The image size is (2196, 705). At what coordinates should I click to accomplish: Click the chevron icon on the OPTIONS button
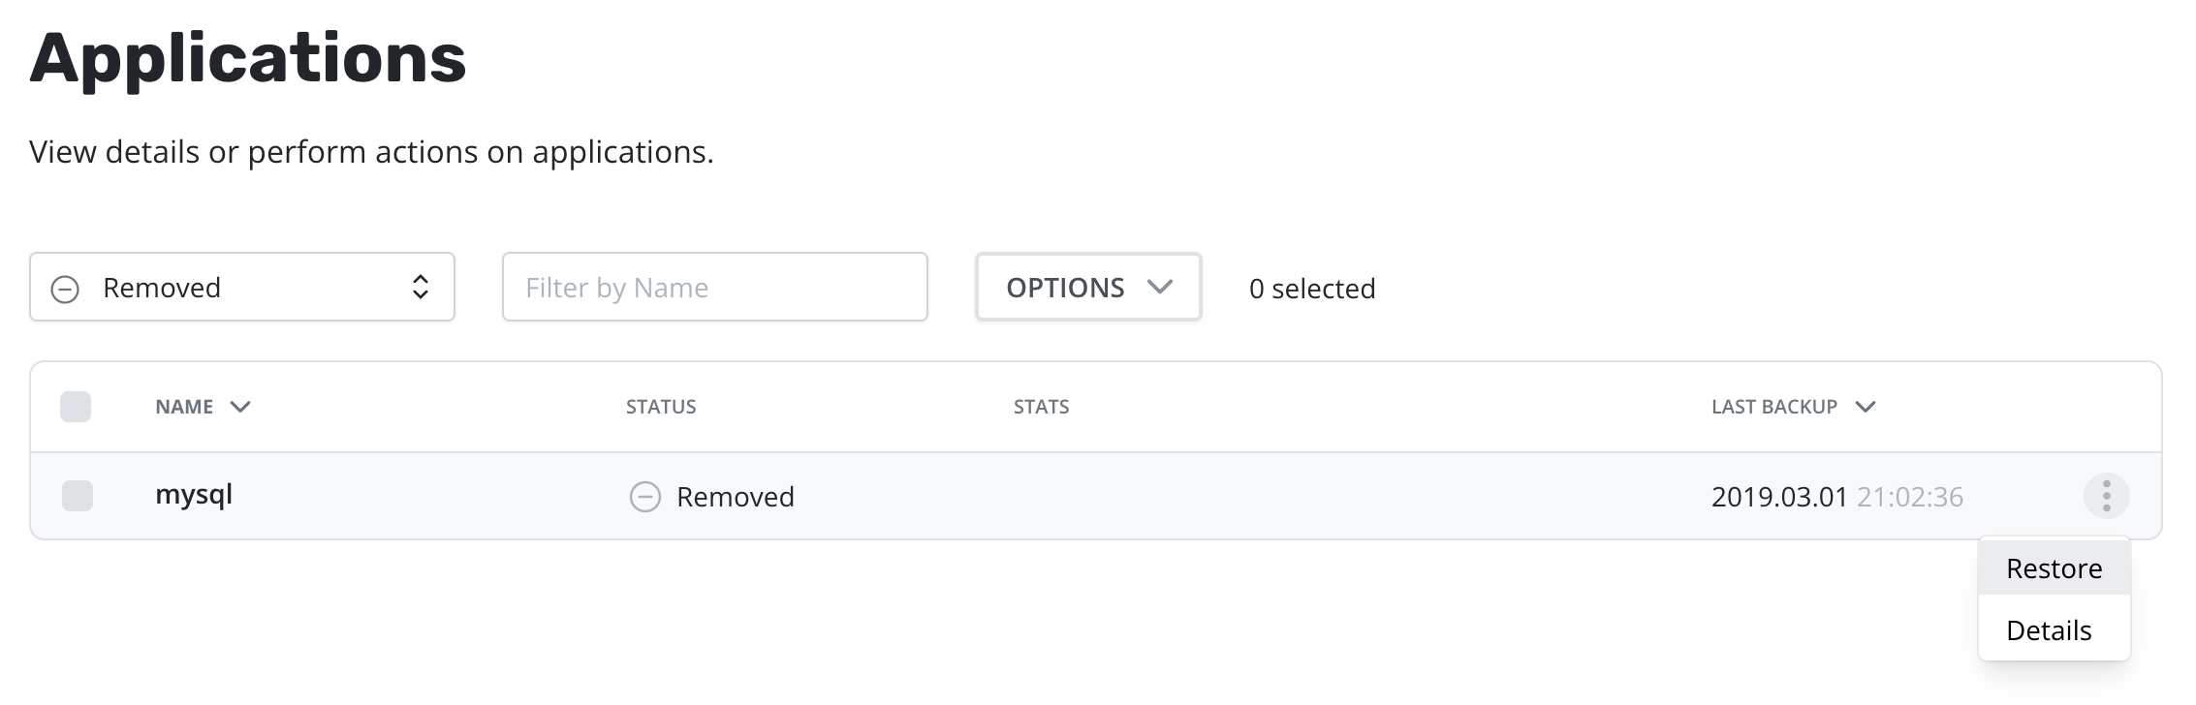pyautogui.click(x=1160, y=287)
